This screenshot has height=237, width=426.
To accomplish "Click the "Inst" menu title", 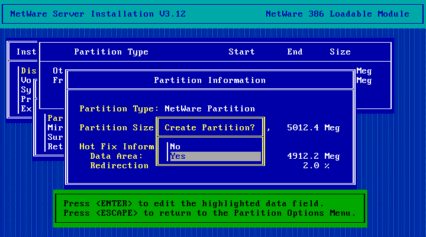I will pyautogui.click(x=26, y=52).
